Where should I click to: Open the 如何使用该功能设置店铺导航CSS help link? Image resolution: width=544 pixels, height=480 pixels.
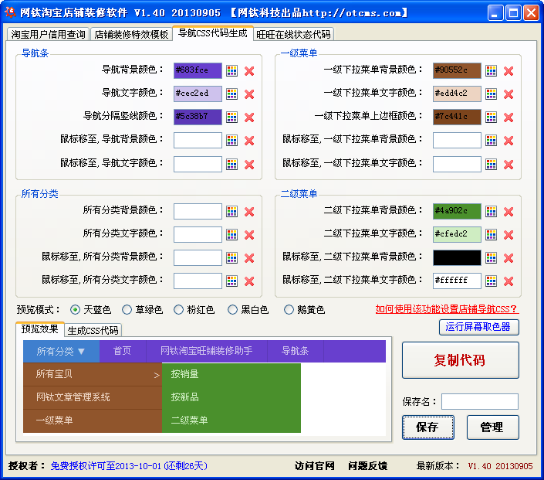446,310
